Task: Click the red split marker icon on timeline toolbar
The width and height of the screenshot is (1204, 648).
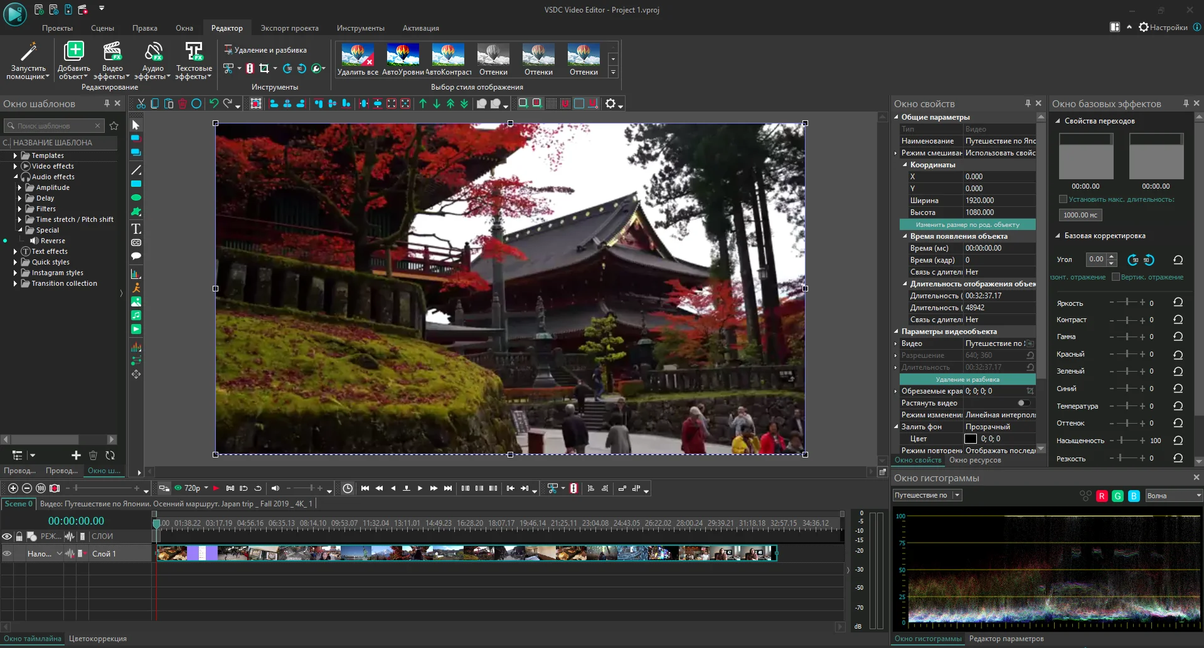Action: pyautogui.click(x=573, y=488)
